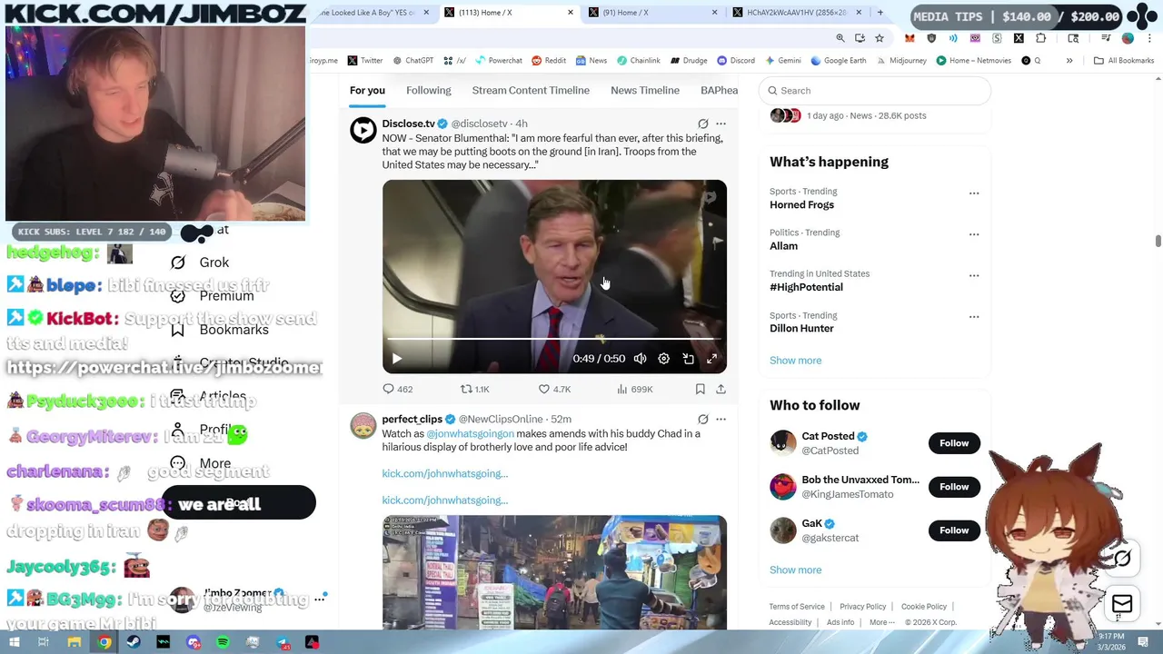
Task: Open Grok in the X sidebar
Action: click(199, 263)
